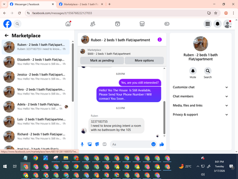Open Task View on the taskbar
The width and height of the screenshot is (238, 179).
click(15, 167)
